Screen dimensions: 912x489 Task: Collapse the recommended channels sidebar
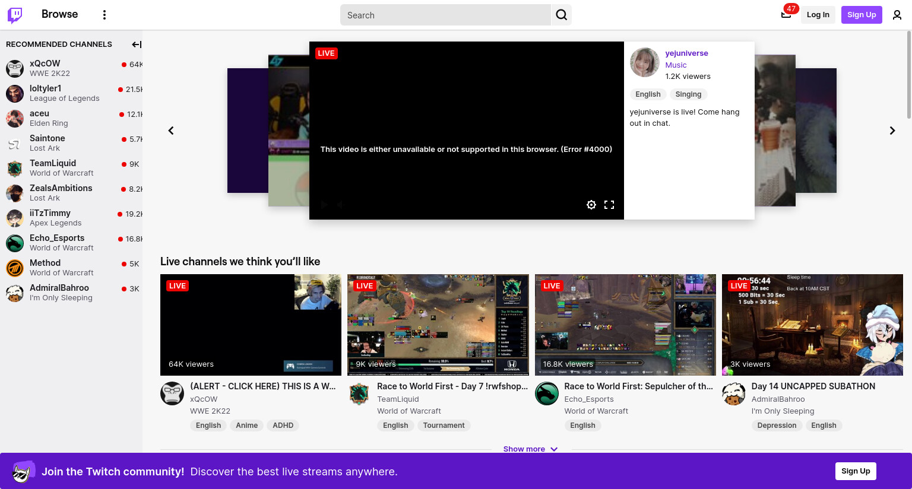137,45
